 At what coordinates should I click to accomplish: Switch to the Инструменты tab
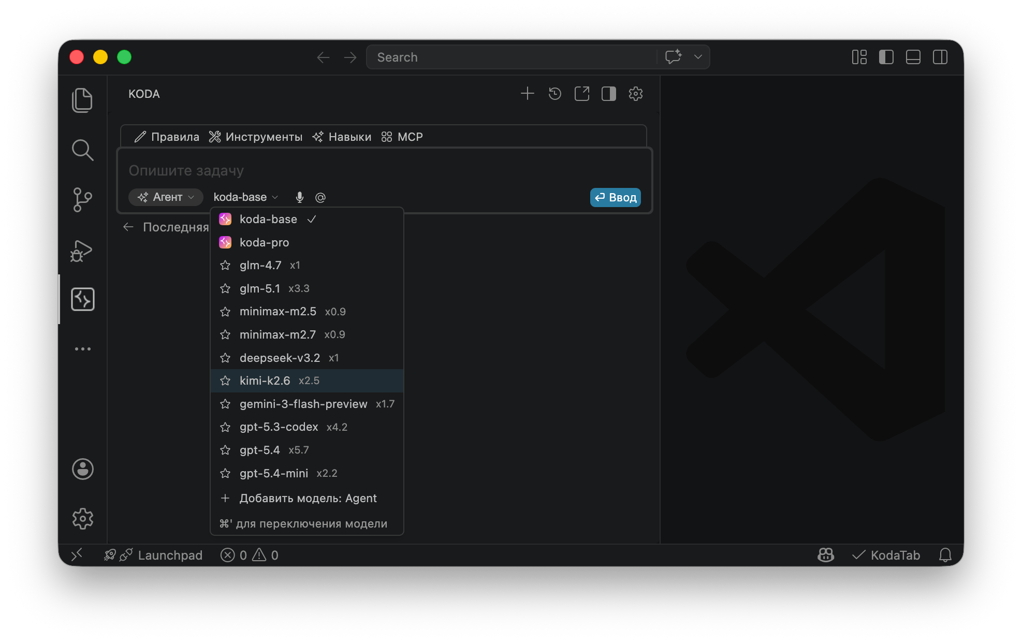256,137
